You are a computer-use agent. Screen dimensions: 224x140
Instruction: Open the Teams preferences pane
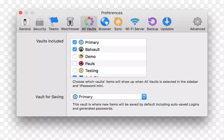coord(53,24)
